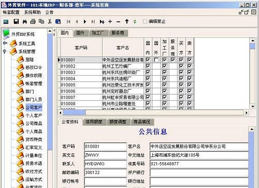
Task: Open 操作权限 item in tree
Action: [34, 76]
